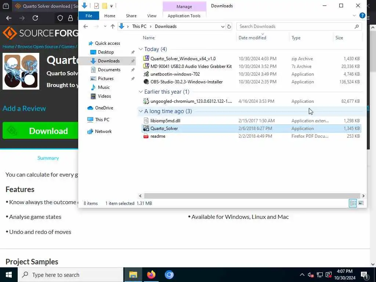
Task: Open the Summary tab on SourceForge page
Action: [48, 158]
